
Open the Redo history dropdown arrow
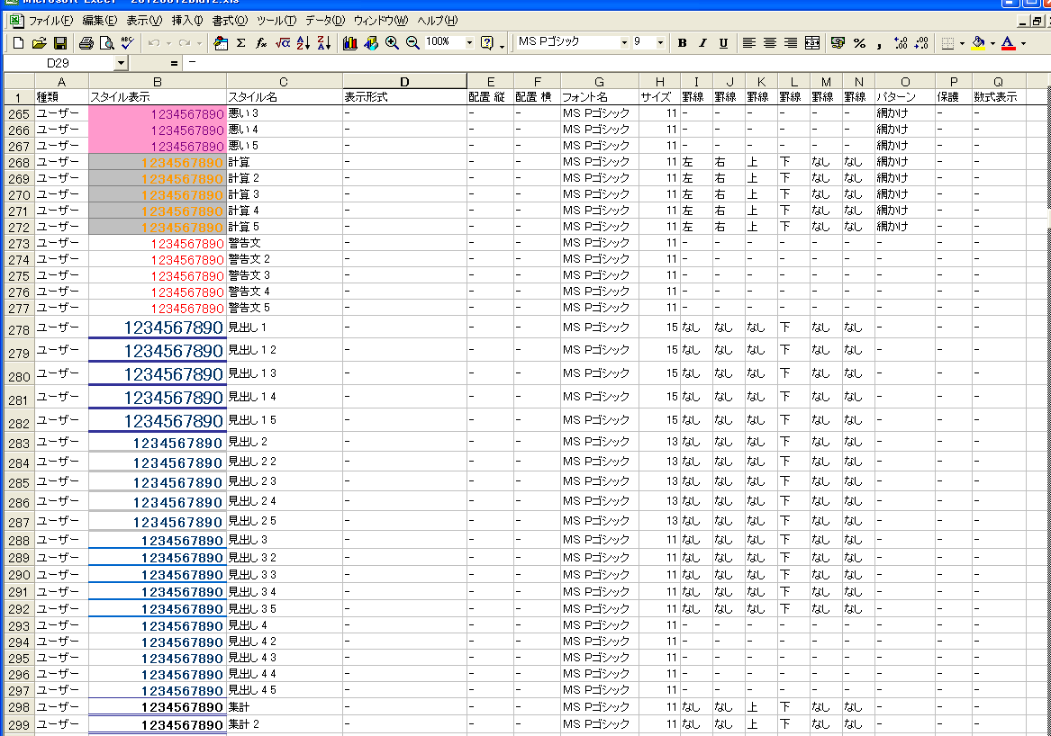coord(199,43)
